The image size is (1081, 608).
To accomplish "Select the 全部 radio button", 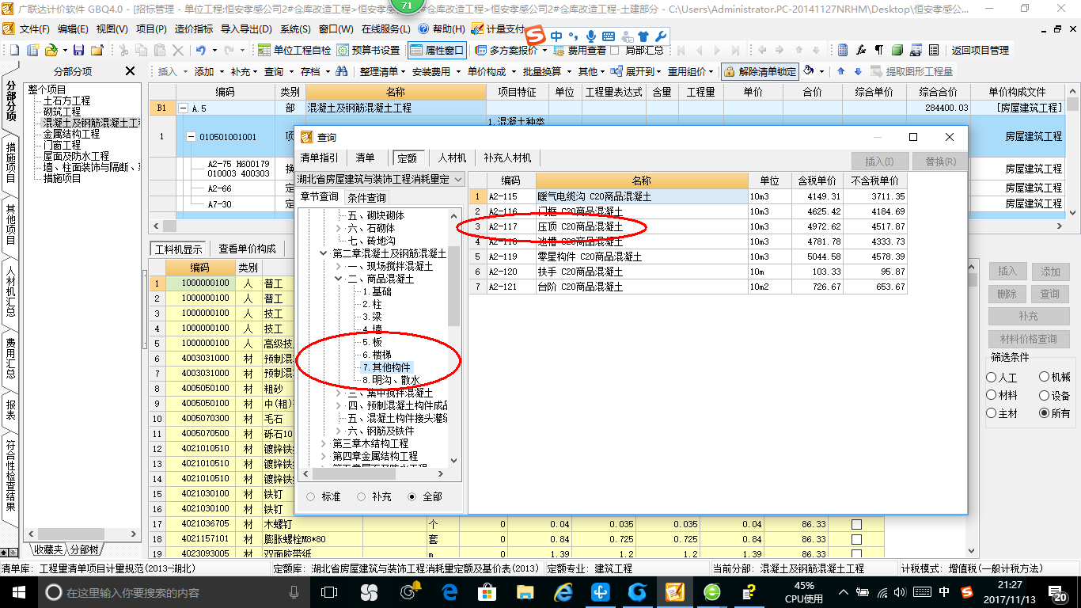I will click(x=412, y=496).
